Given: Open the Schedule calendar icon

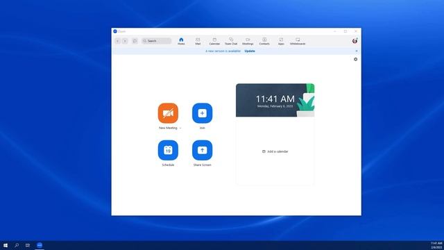Looking at the screenshot, I should [x=168, y=150].
